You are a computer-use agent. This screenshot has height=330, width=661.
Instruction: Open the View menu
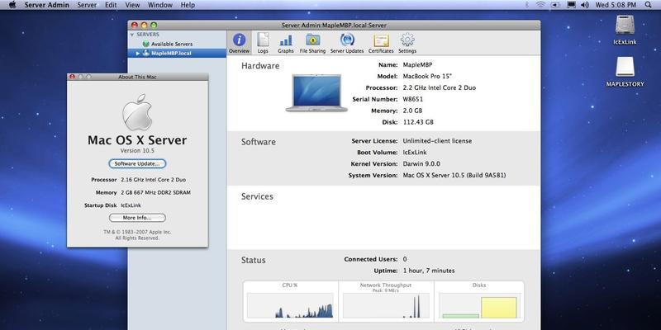pos(132,5)
